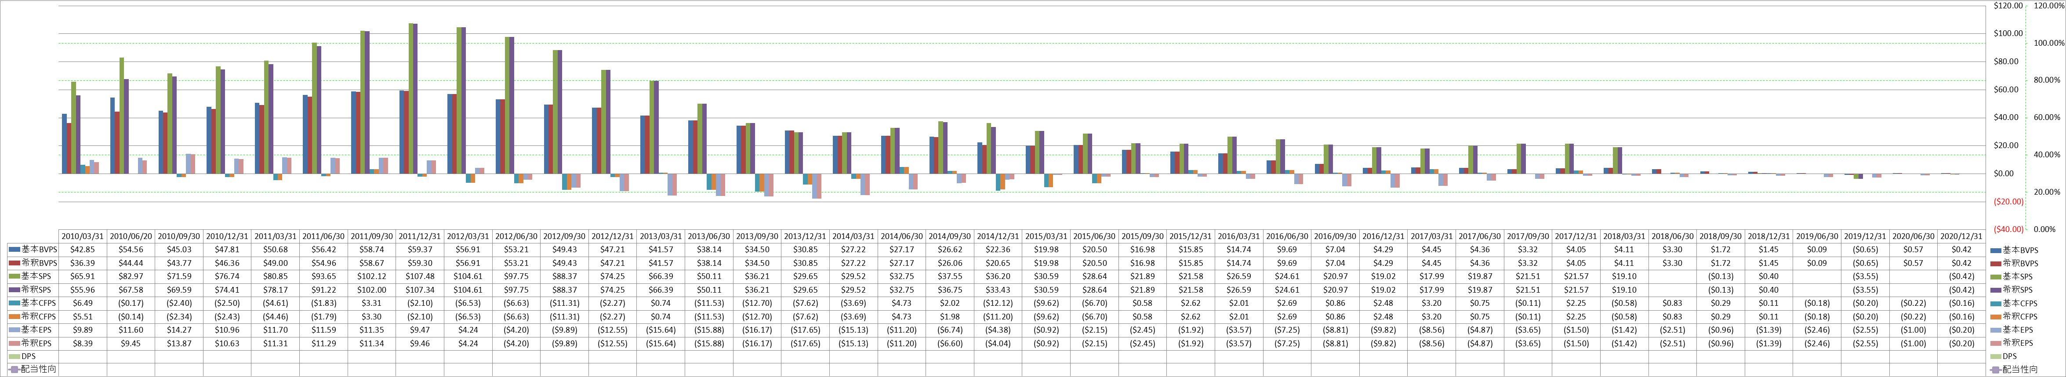Select the 2012/09/30 column header
This screenshot has width=2066, height=377.
565,237
